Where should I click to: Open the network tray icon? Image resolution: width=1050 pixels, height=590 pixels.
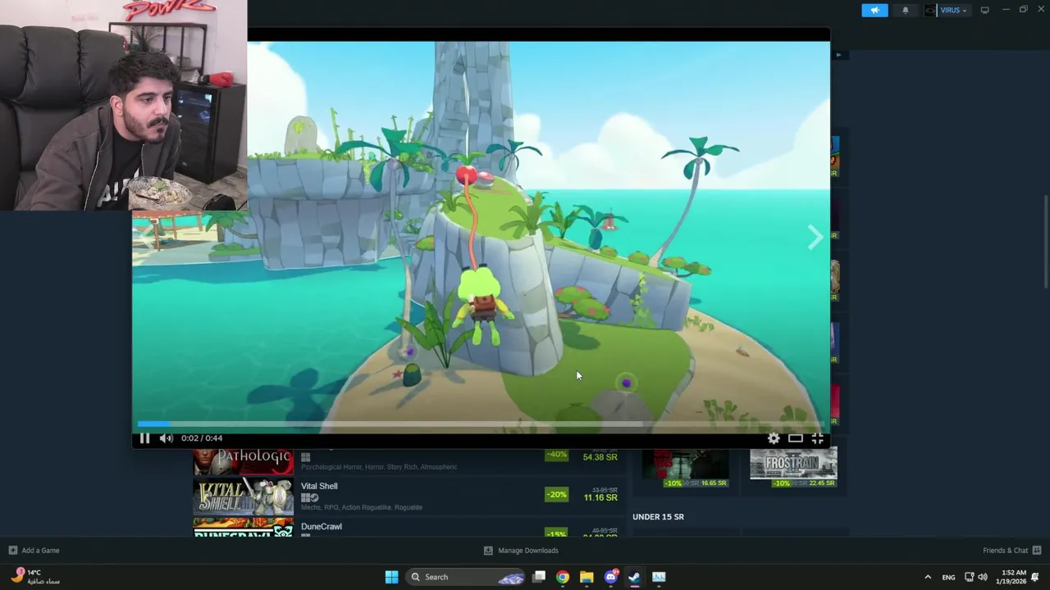969,577
